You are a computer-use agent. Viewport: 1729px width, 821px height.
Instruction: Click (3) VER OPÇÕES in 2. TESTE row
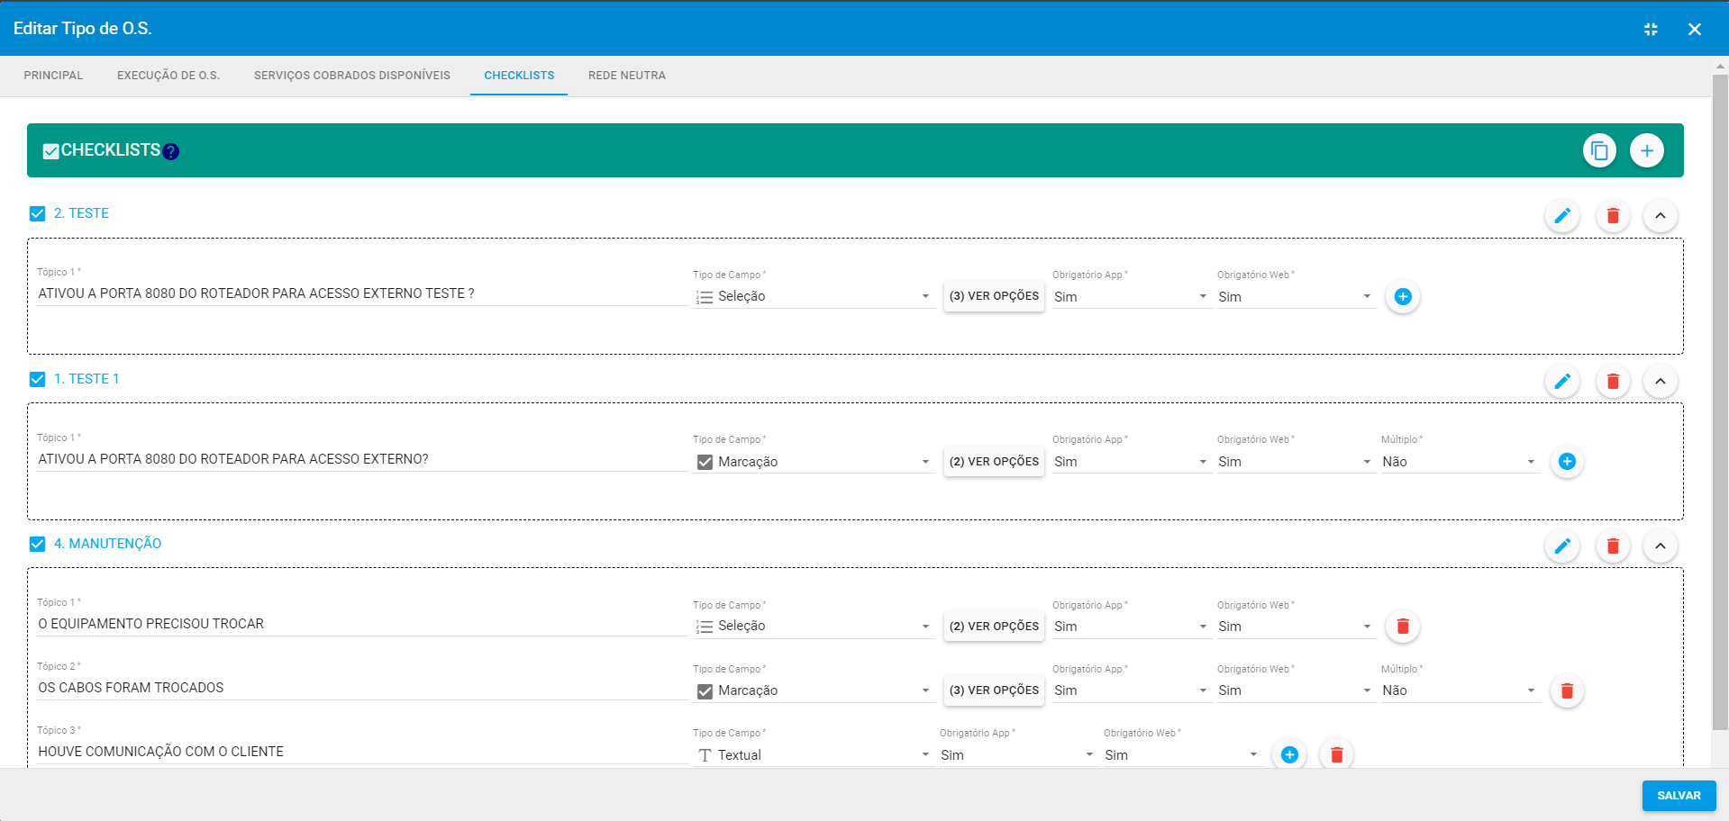coord(994,296)
